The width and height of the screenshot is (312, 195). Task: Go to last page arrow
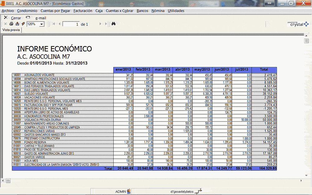click(x=106, y=24)
